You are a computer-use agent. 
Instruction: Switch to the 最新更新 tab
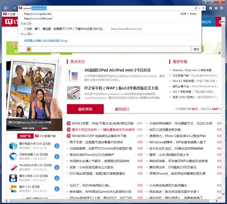(x=85, y=109)
